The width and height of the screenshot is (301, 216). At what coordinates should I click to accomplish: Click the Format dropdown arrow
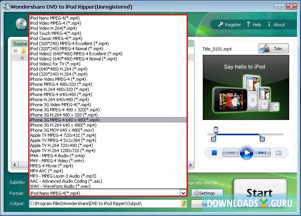tap(183, 193)
